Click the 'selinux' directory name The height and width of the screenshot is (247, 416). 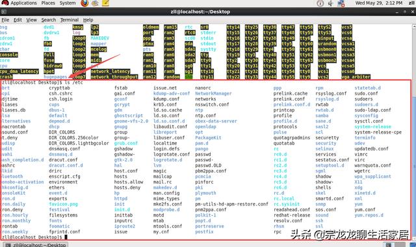[324, 149]
